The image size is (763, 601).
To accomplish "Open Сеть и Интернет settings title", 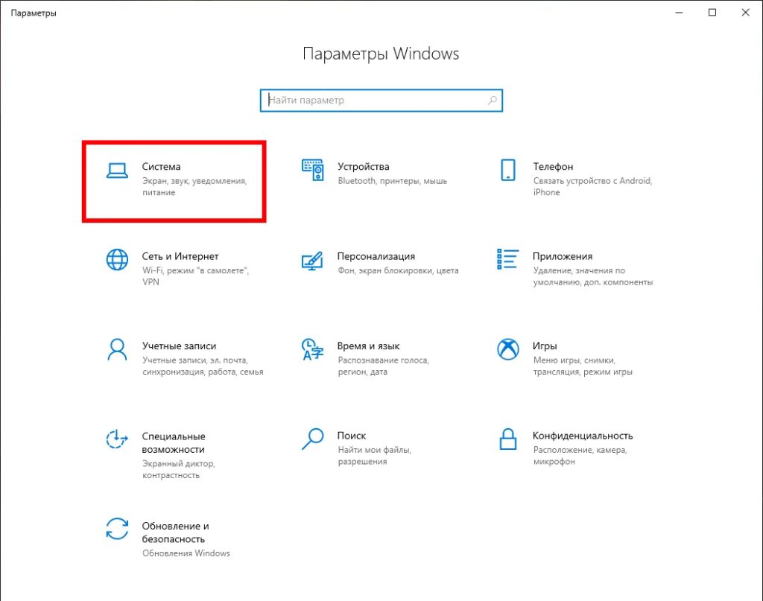I will coord(180,256).
